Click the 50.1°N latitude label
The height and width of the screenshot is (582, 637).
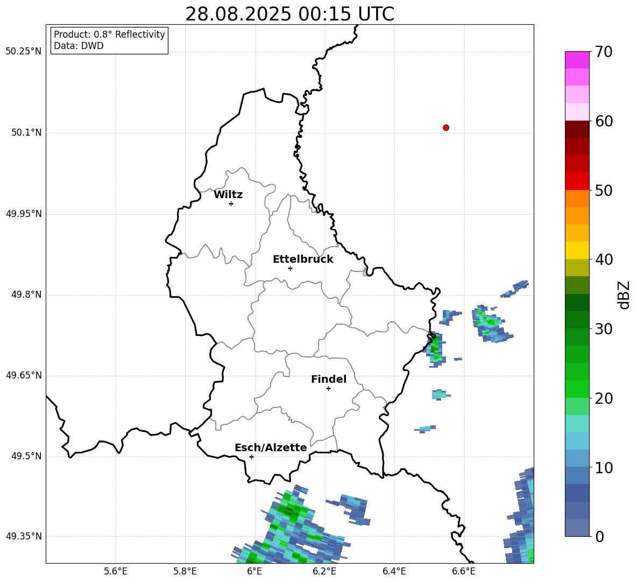point(26,132)
